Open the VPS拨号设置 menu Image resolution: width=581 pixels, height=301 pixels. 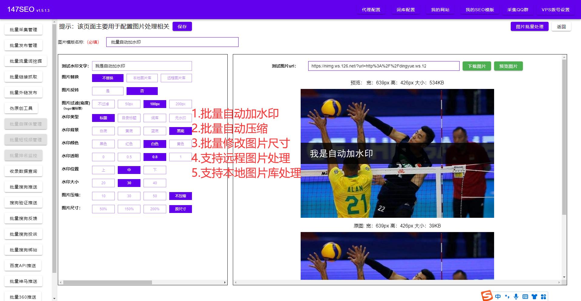(556, 9)
